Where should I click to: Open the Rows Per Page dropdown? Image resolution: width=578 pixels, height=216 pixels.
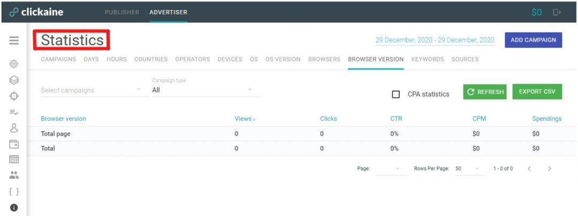(x=467, y=169)
